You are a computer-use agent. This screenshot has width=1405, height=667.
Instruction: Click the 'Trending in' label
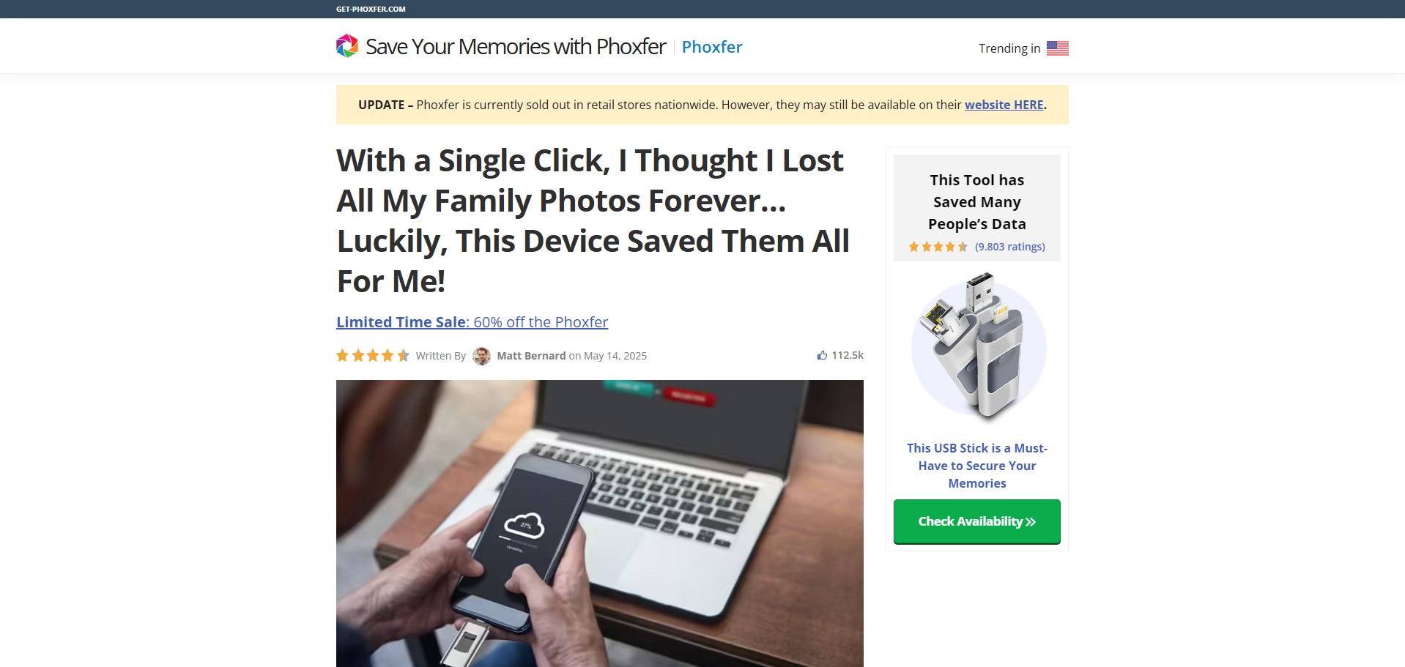(x=1009, y=48)
